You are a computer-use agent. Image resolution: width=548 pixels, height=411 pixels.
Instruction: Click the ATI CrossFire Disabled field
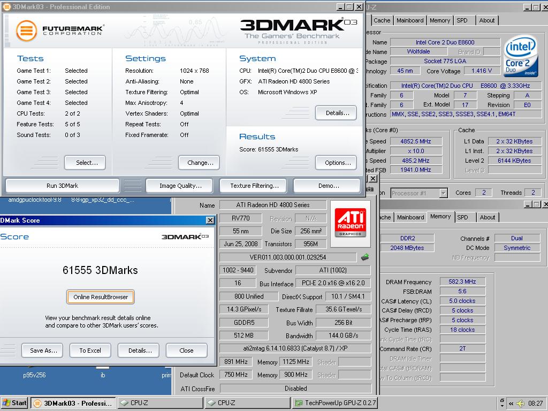click(x=295, y=389)
